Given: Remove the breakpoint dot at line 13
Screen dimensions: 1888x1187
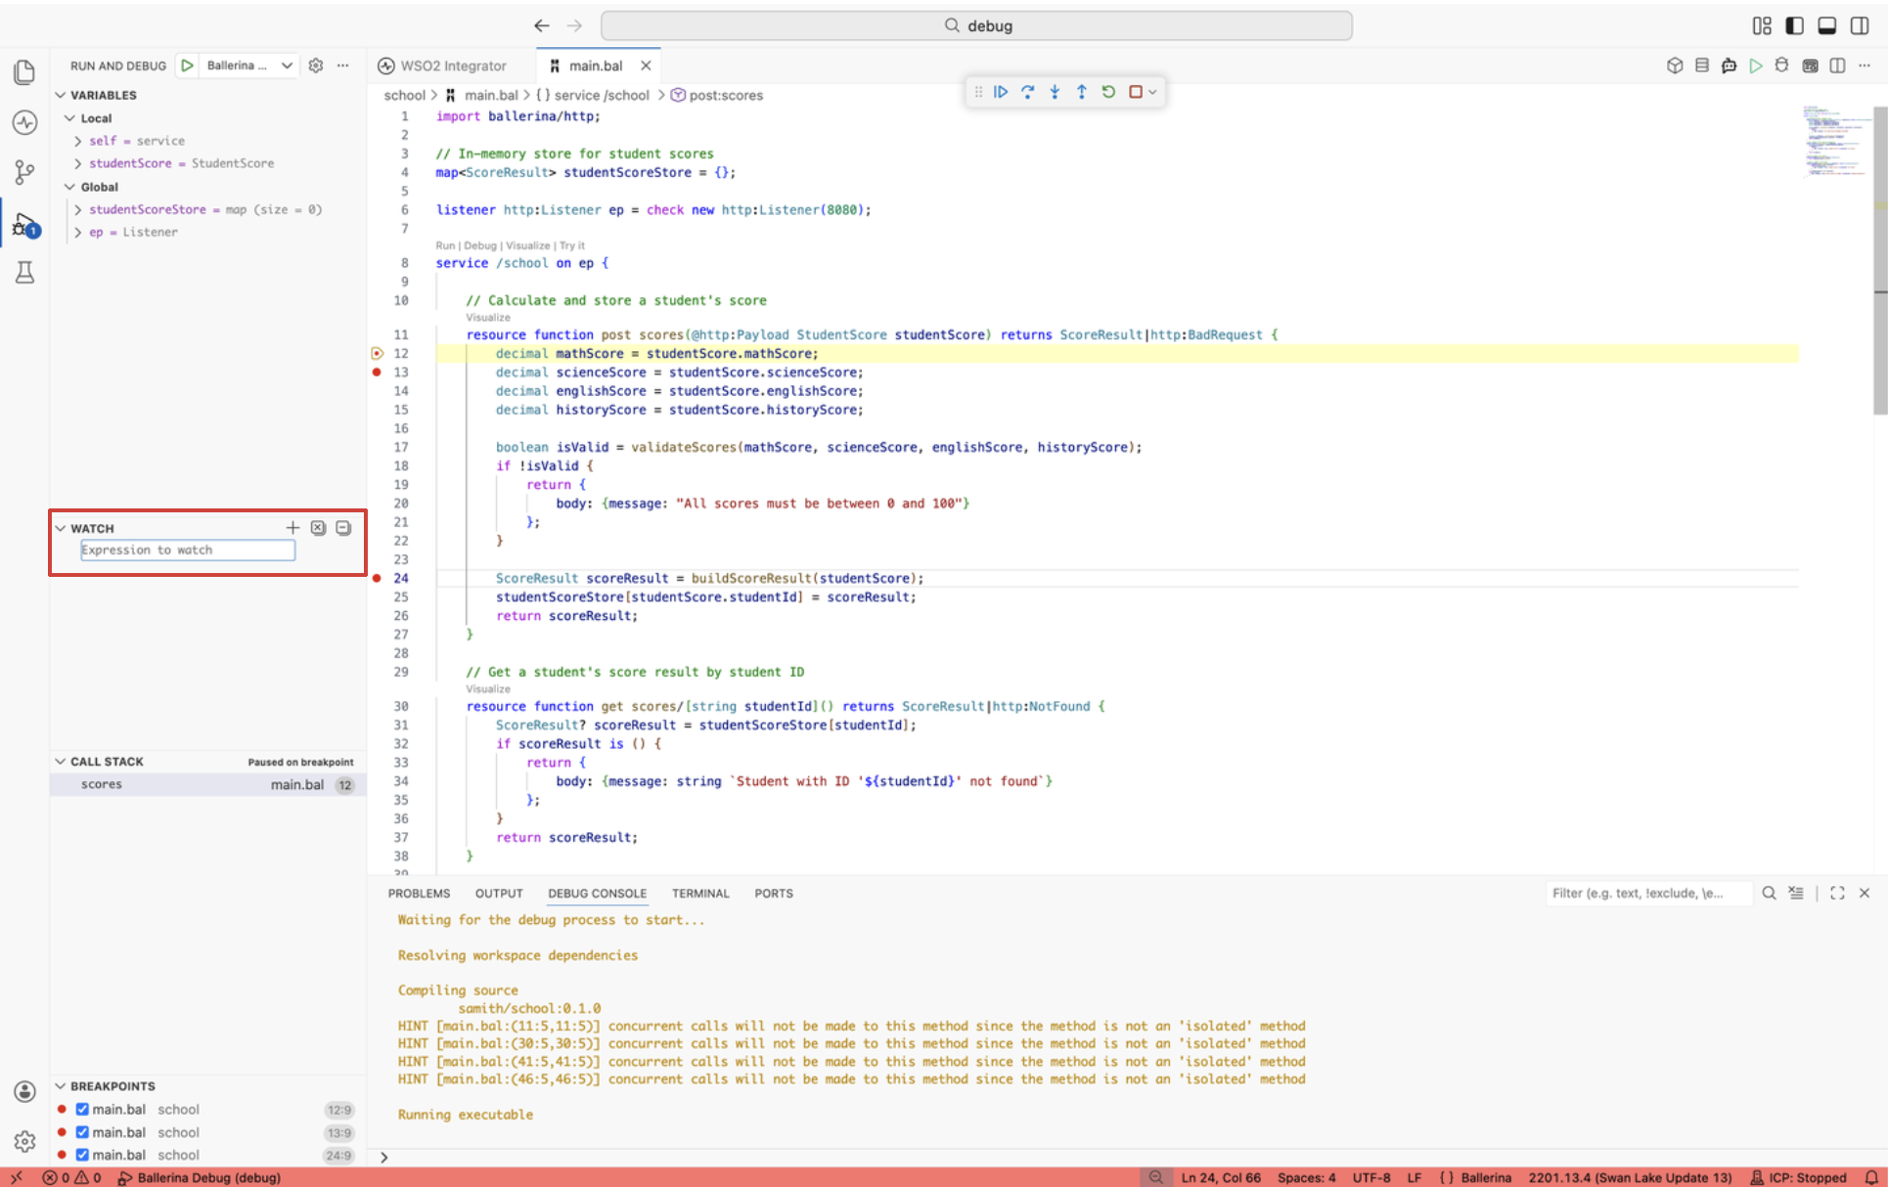Looking at the screenshot, I should click(x=377, y=372).
